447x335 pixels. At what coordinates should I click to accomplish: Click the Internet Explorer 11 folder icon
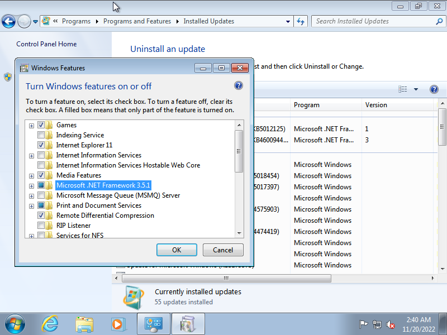click(x=49, y=145)
